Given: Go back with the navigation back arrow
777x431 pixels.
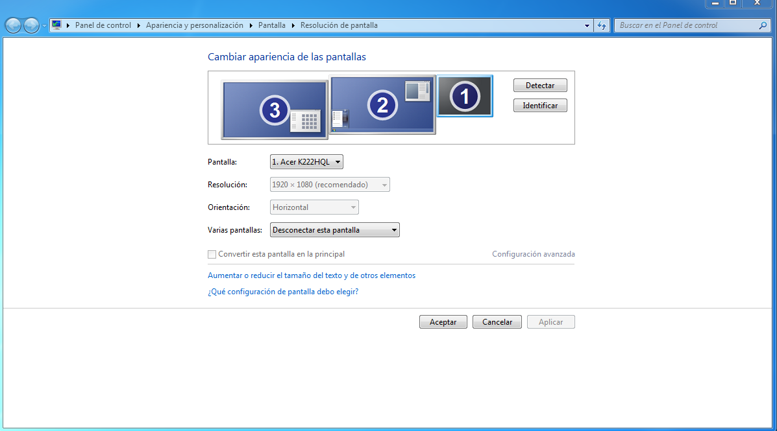Looking at the screenshot, I should tap(14, 25).
